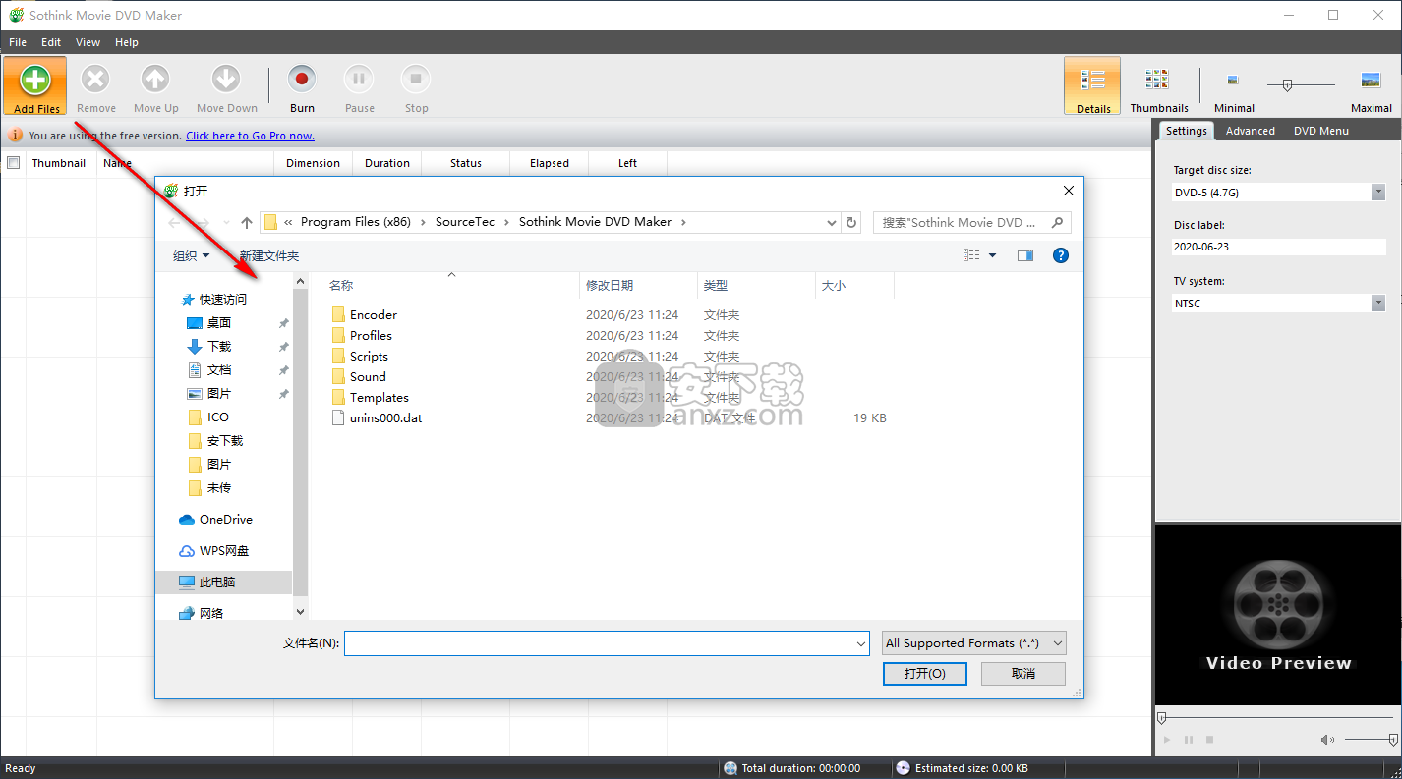1402x779 pixels.
Task: Open the TV system dropdown
Action: coord(1378,304)
